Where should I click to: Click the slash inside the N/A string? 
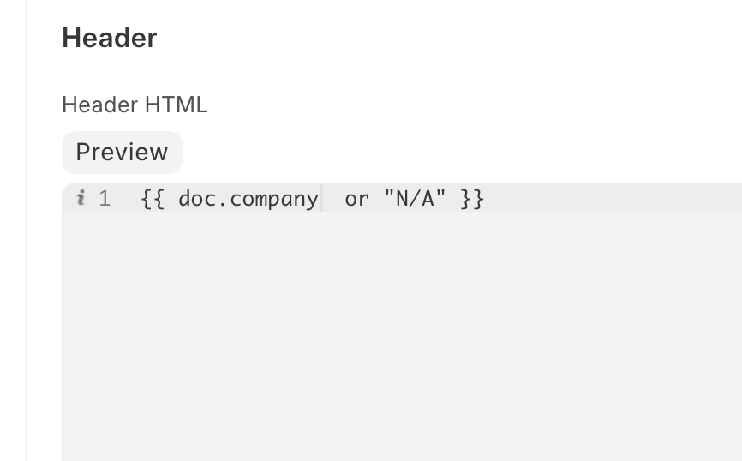414,199
